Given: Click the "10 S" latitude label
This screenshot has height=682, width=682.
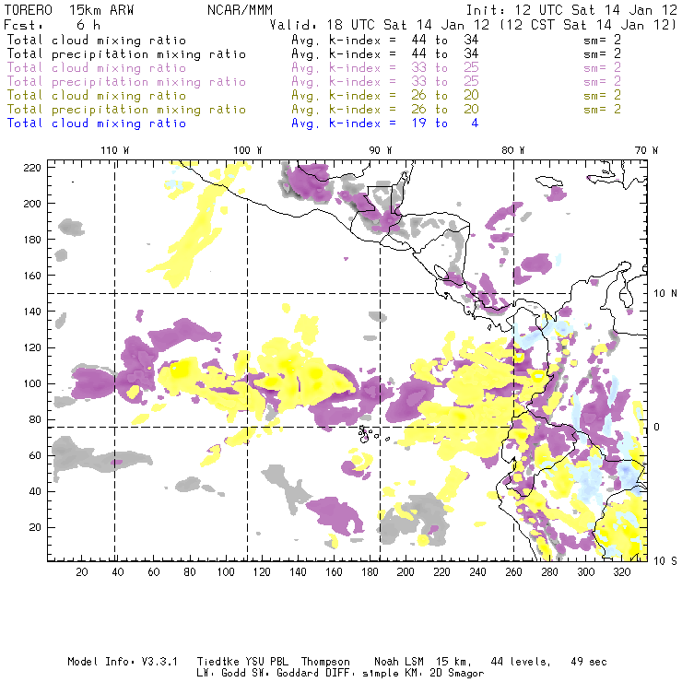Looking at the screenshot, I should pos(665,561).
